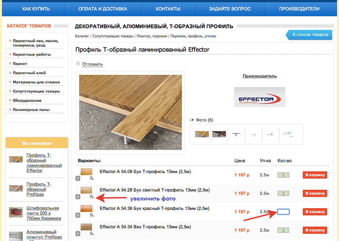Select the fourth gallery photo thumbnail
This screenshot has width=339, height=241.
[x=253, y=135]
